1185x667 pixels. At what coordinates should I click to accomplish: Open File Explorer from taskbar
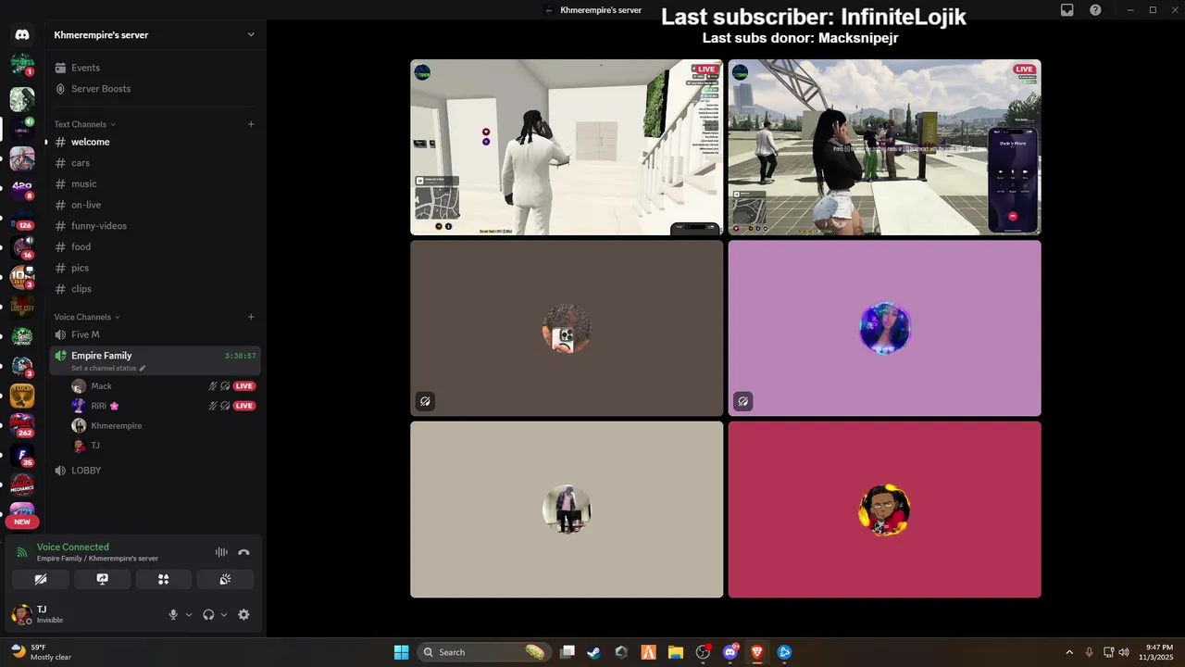tap(676, 652)
